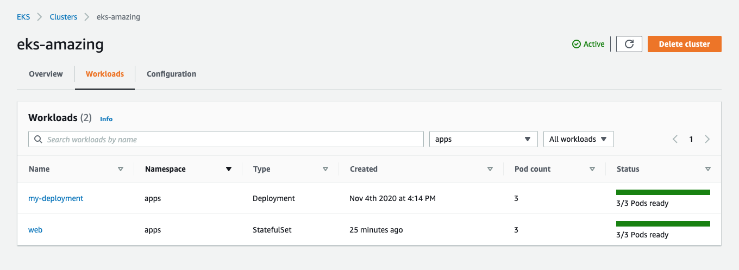Click 'Nov 4th 2020 at 4:14 PM' cell

click(x=392, y=198)
